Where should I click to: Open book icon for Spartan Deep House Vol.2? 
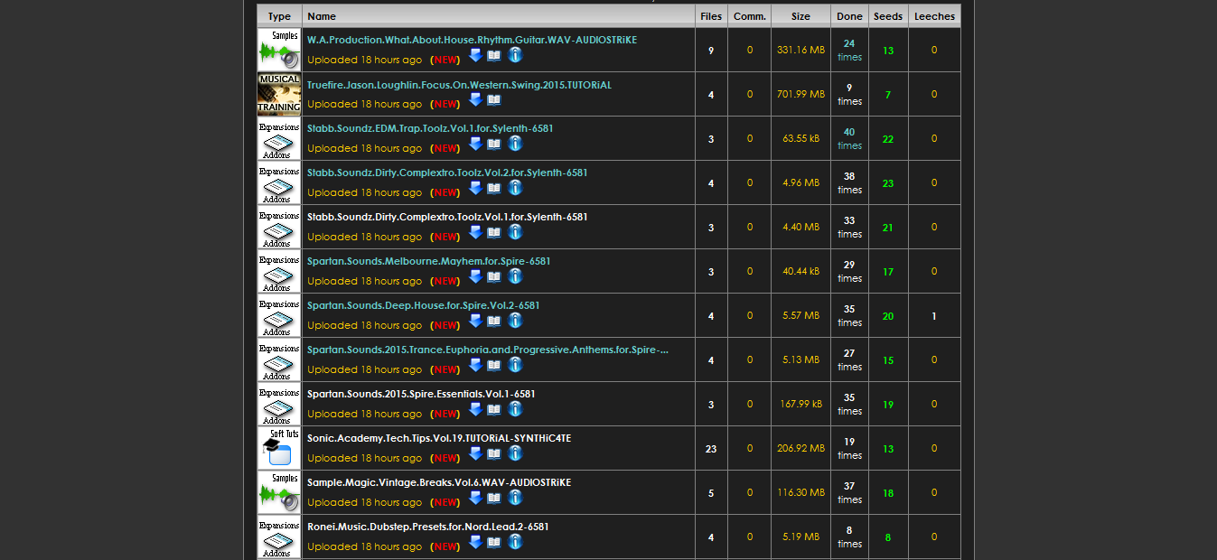pos(494,322)
